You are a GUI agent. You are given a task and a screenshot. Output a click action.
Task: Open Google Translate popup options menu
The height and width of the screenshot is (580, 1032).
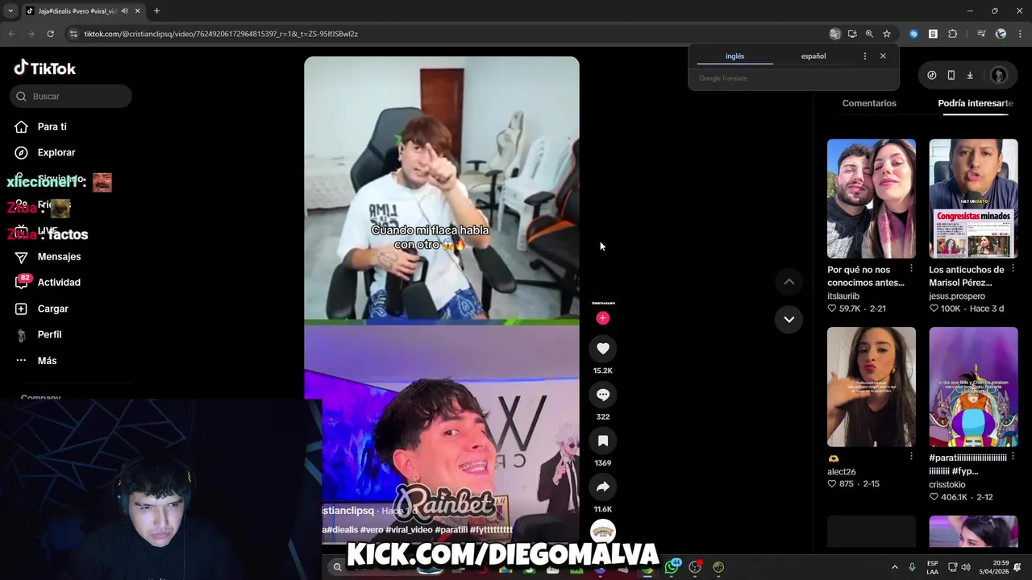click(865, 56)
